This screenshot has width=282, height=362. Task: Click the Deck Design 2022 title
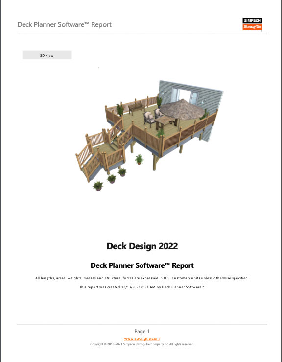click(142, 246)
